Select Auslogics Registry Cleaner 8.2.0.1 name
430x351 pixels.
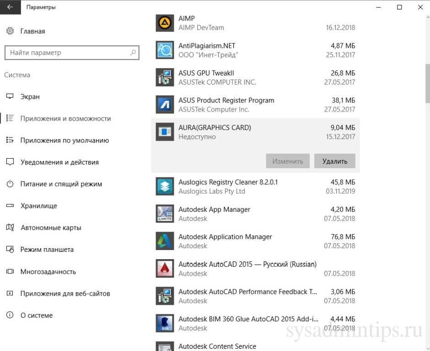[x=228, y=182]
